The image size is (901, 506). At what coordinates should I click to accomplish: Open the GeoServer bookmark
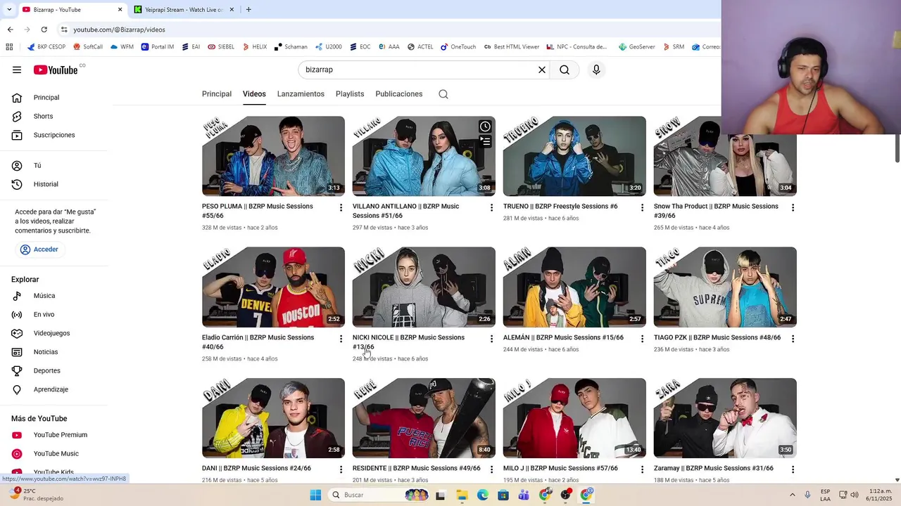tap(637, 47)
